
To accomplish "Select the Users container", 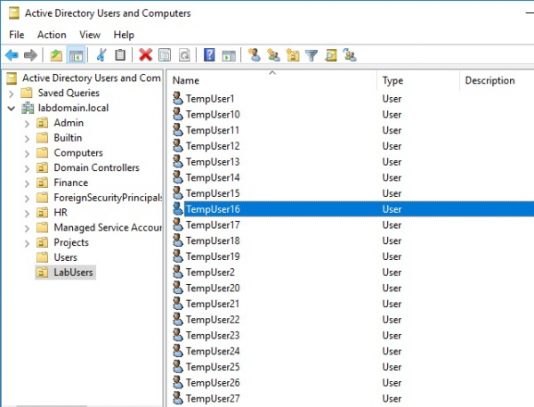I will (x=65, y=257).
